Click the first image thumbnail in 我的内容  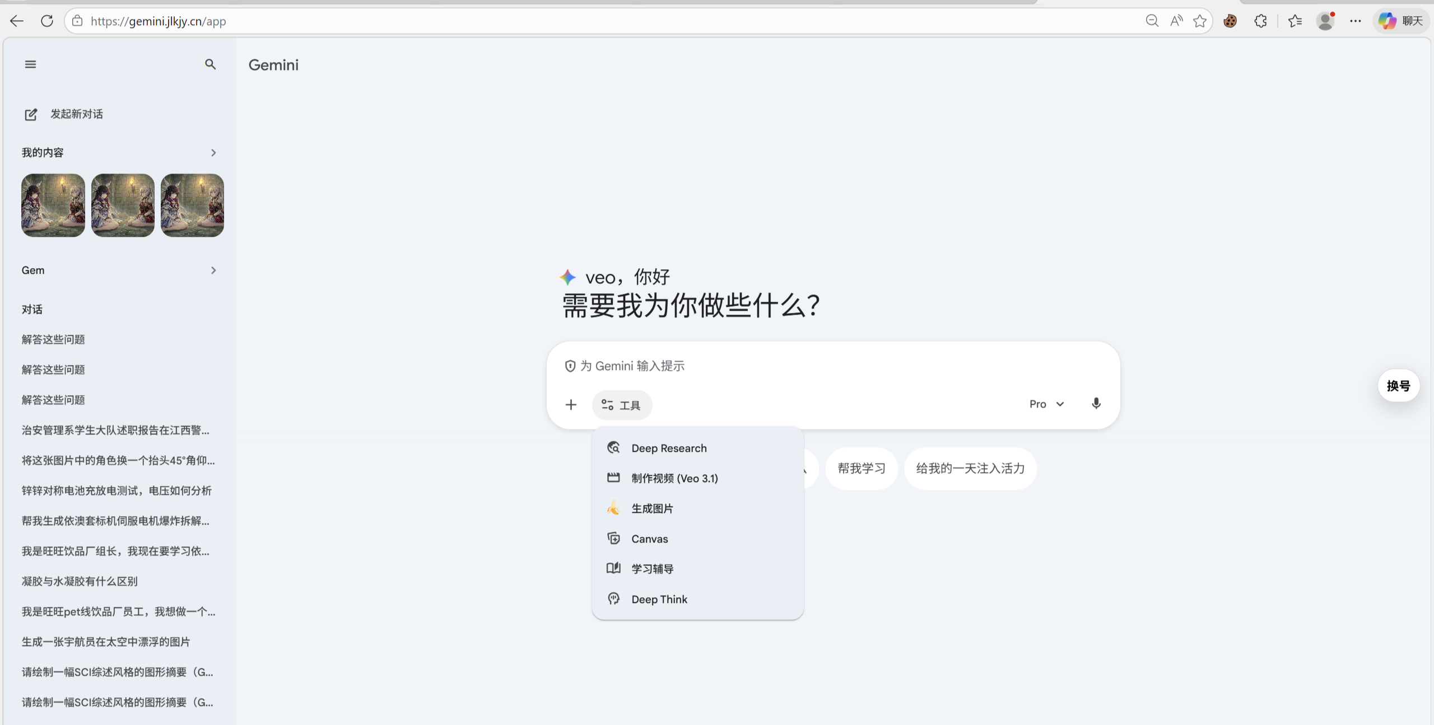tap(53, 205)
